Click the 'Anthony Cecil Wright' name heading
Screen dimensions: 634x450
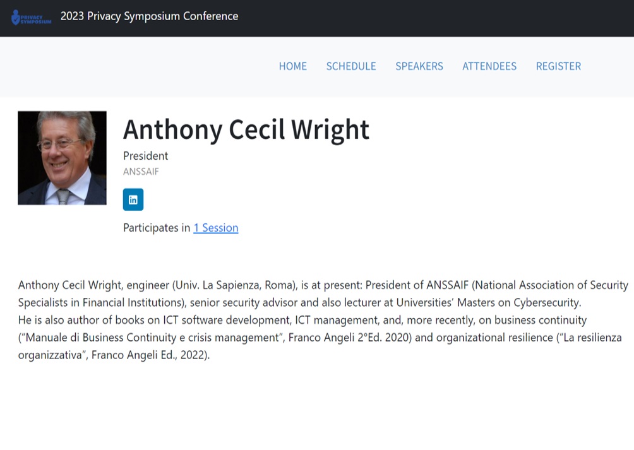point(246,130)
